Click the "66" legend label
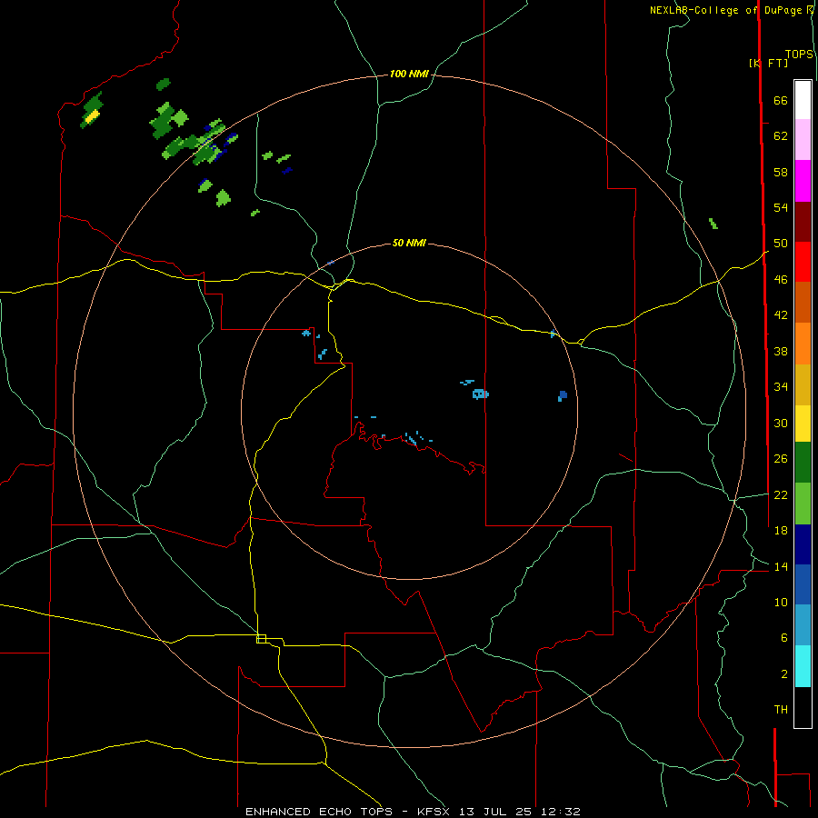This screenshot has width=818, height=818. tap(781, 100)
